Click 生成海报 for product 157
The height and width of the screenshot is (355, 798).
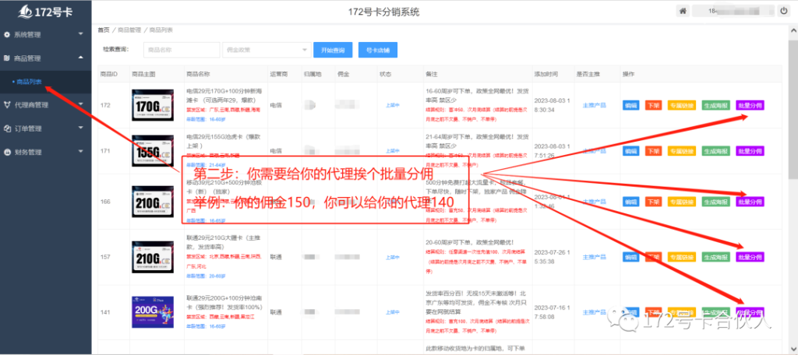pos(715,257)
